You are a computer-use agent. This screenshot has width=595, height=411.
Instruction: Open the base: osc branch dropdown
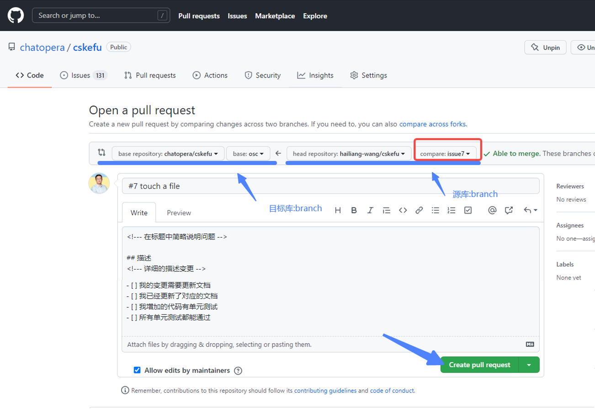tap(248, 153)
